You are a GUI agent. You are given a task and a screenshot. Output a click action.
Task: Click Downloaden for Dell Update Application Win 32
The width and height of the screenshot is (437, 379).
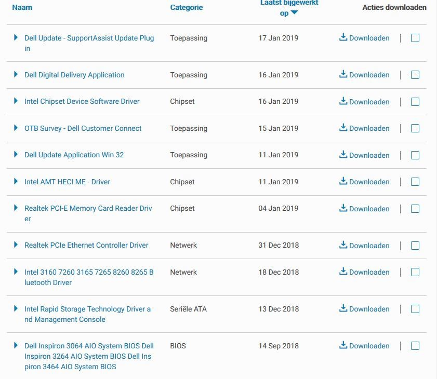(369, 155)
